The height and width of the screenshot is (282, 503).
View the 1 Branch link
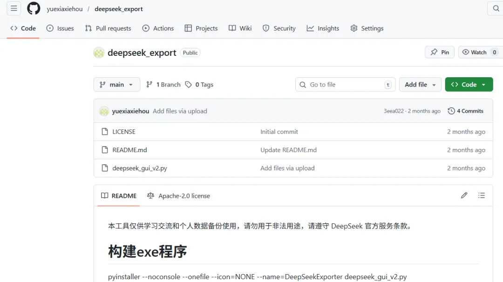tap(163, 85)
